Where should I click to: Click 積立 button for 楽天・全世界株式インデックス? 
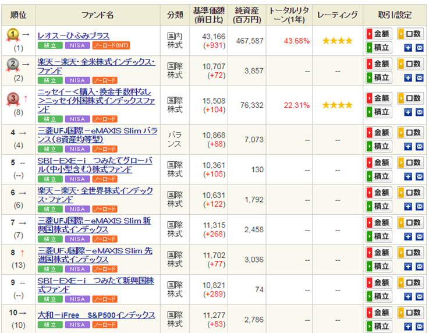[379, 206]
